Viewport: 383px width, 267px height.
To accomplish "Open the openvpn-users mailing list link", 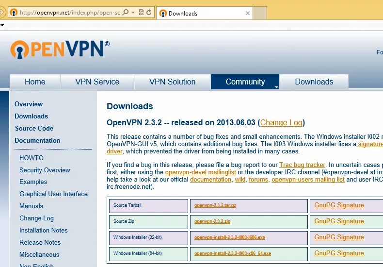I will point(308,180).
